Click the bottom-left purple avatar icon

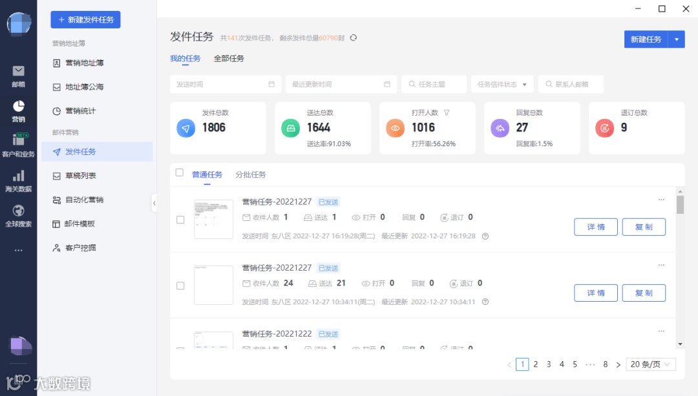20,346
